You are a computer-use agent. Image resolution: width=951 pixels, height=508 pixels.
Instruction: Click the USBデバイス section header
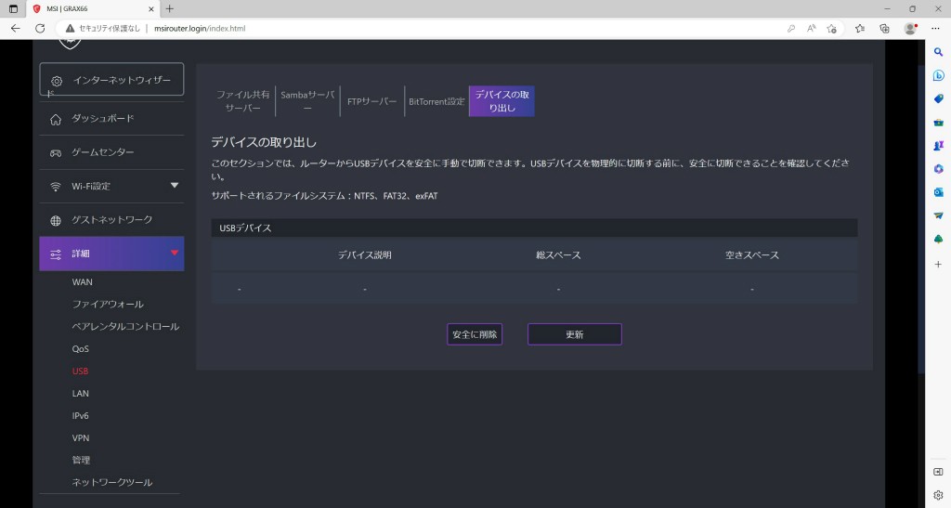pyautogui.click(x=534, y=228)
